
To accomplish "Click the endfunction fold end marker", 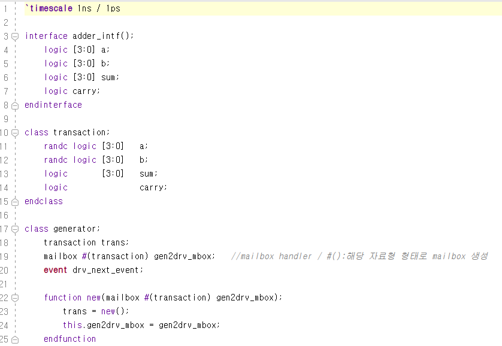I will [15, 339].
